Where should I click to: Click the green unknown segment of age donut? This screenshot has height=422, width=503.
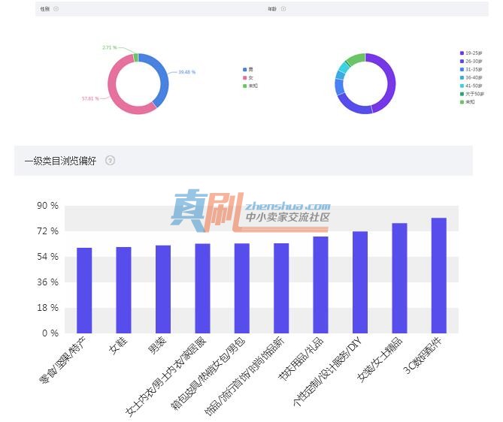[356, 59]
